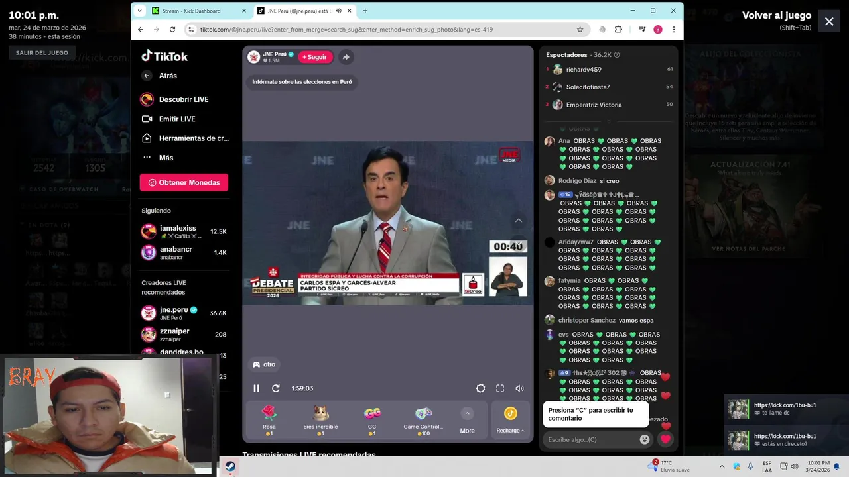Go back with Atrás arrow

pos(147,76)
